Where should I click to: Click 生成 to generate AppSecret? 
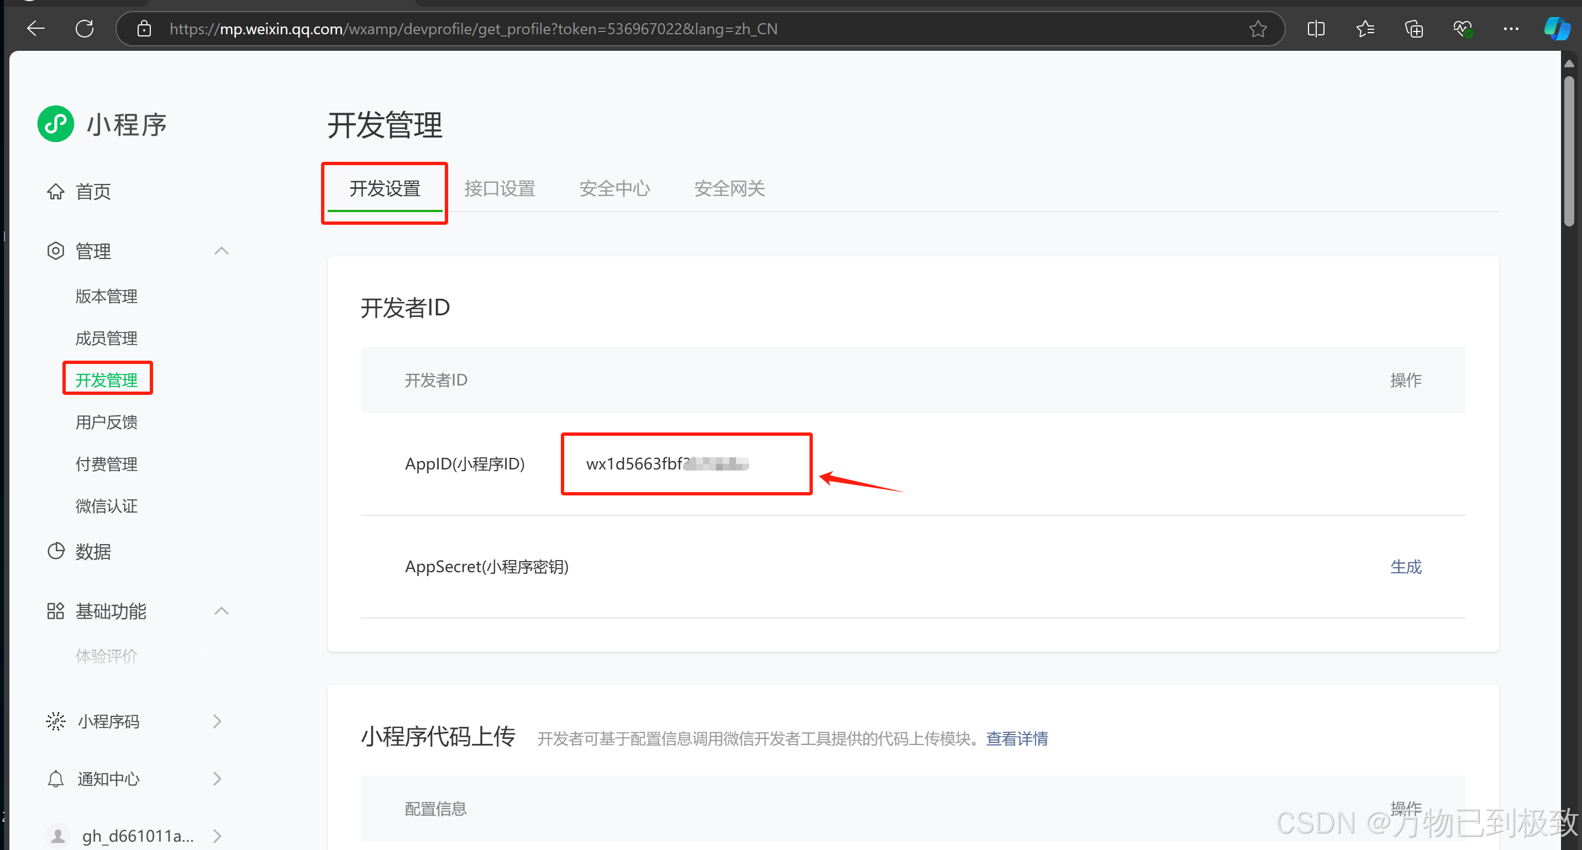[x=1405, y=567]
